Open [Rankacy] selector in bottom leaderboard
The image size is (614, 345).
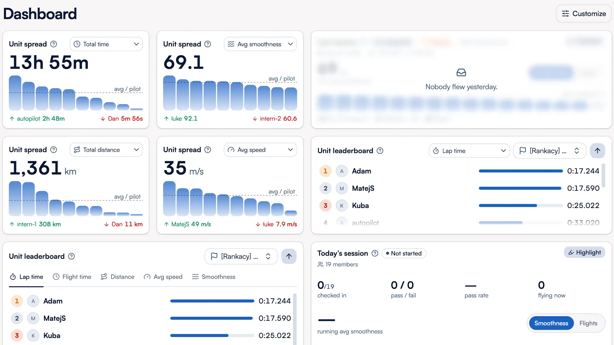click(x=241, y=256)
